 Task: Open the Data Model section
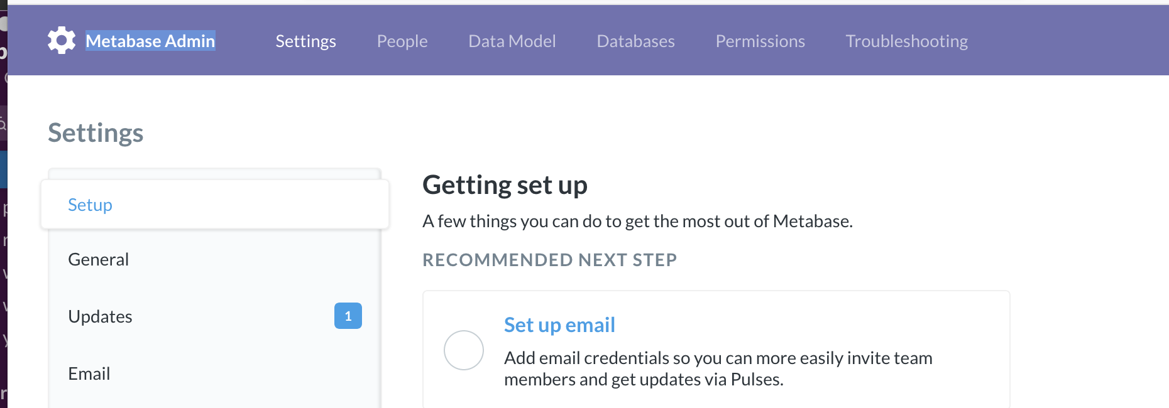512,41
